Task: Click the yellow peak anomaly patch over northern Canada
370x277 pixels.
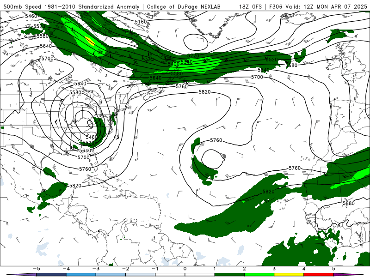Action: coord(90,41)
